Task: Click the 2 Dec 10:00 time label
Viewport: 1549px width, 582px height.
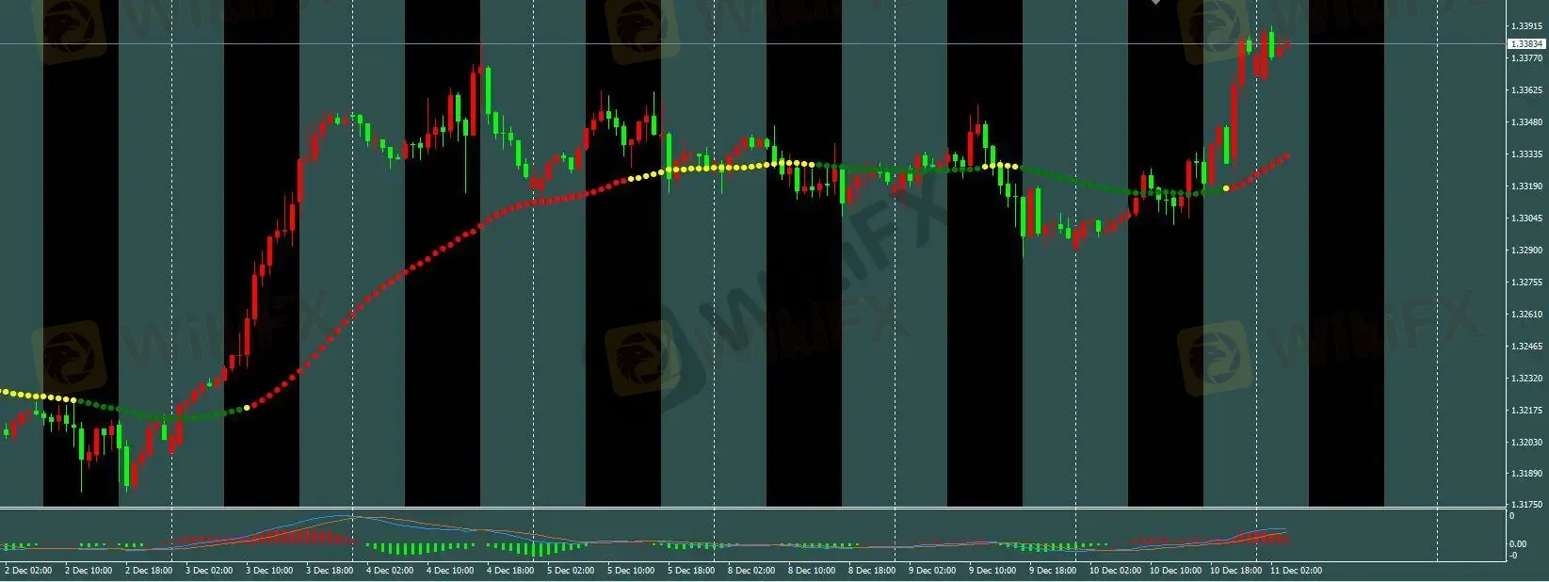Action: pyautogui.click(x=89, y=571)
